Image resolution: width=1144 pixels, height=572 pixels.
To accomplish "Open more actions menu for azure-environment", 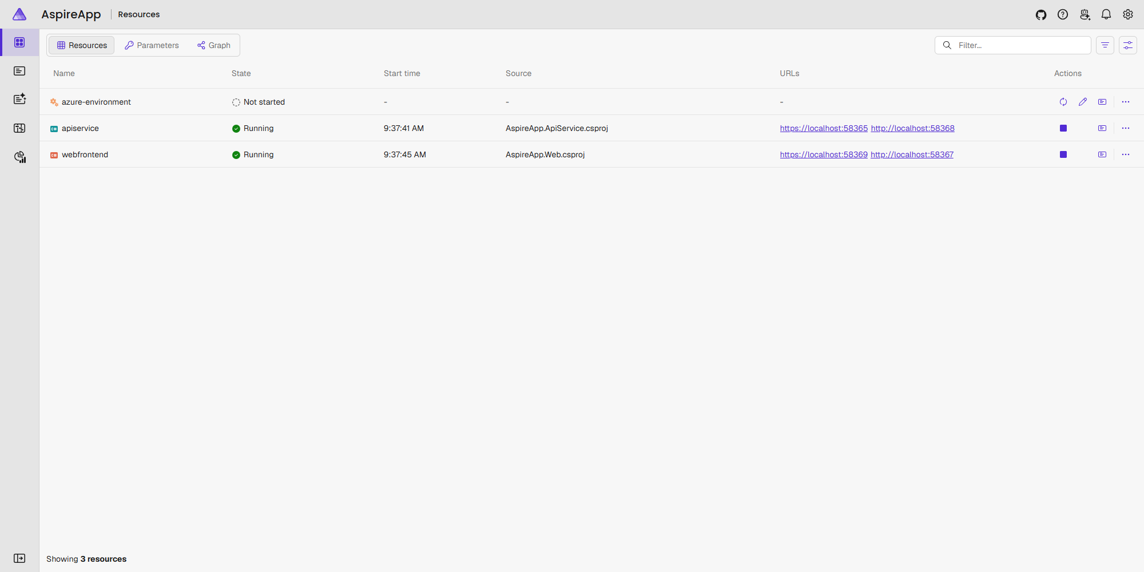I will coord(1126,102).
